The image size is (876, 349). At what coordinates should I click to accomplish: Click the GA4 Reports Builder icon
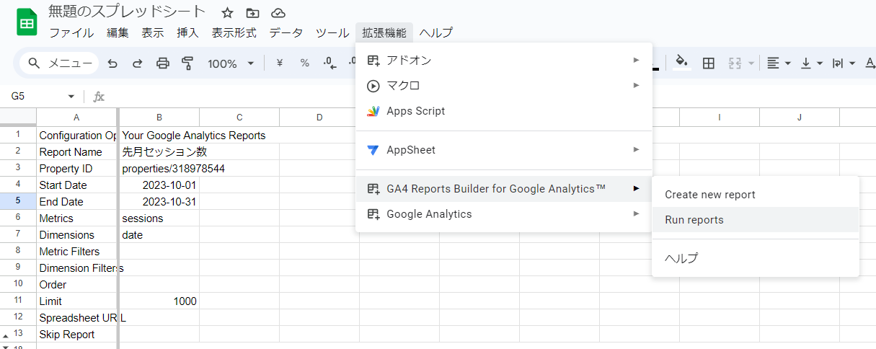(x=373, y=189)
